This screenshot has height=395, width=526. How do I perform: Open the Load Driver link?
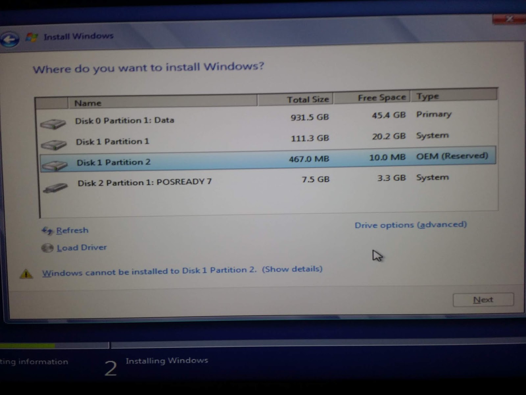(x=82, y=248)
